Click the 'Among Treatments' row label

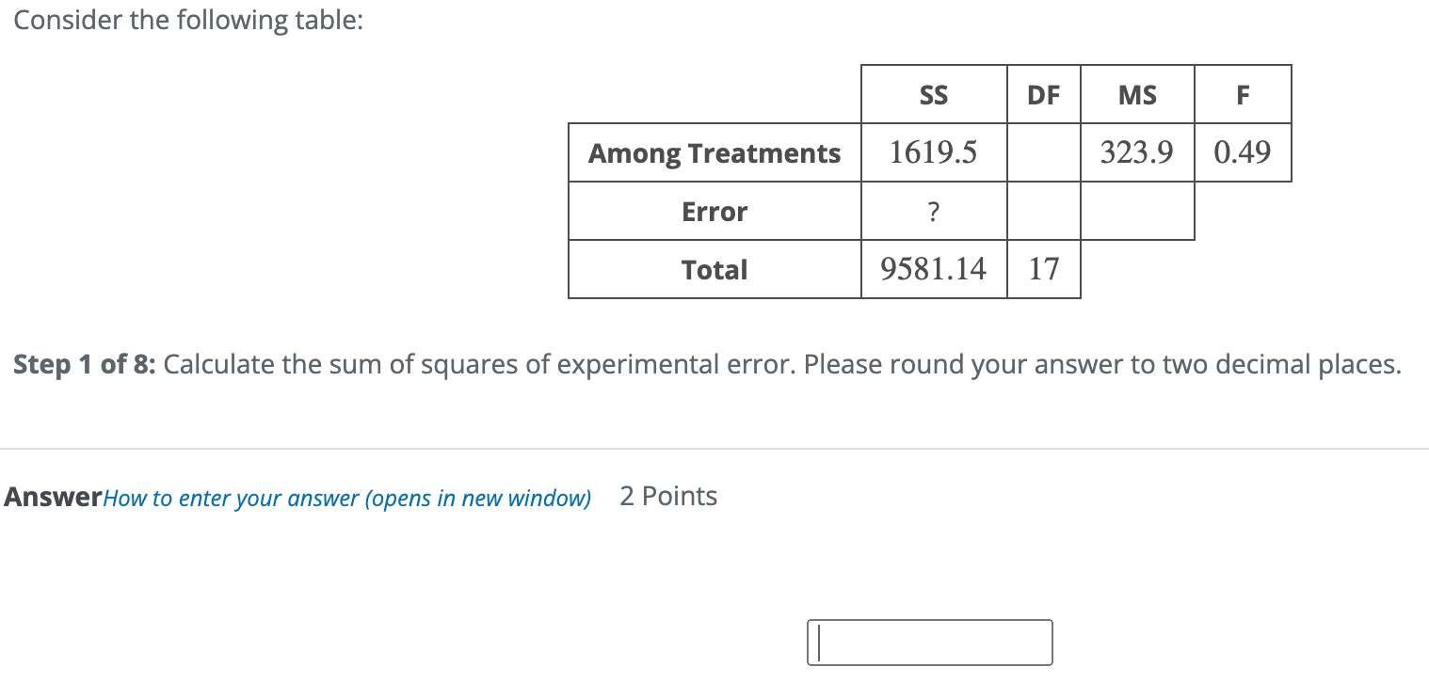point(714,152)
